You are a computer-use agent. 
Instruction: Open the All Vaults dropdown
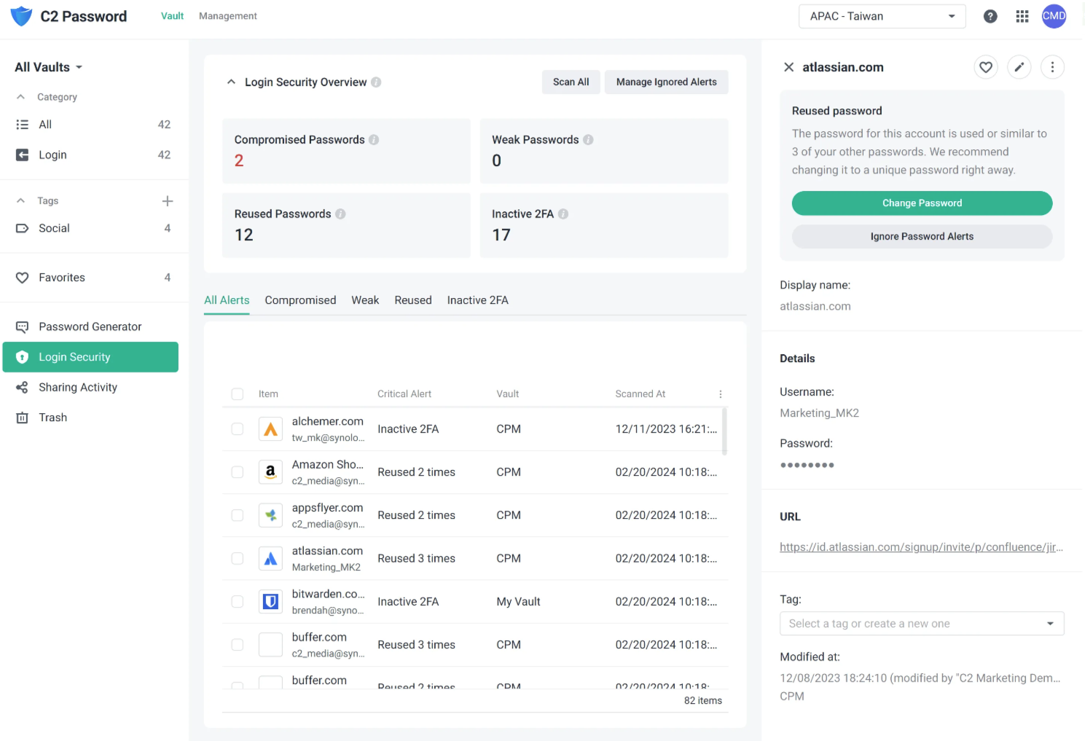[49, 67]
